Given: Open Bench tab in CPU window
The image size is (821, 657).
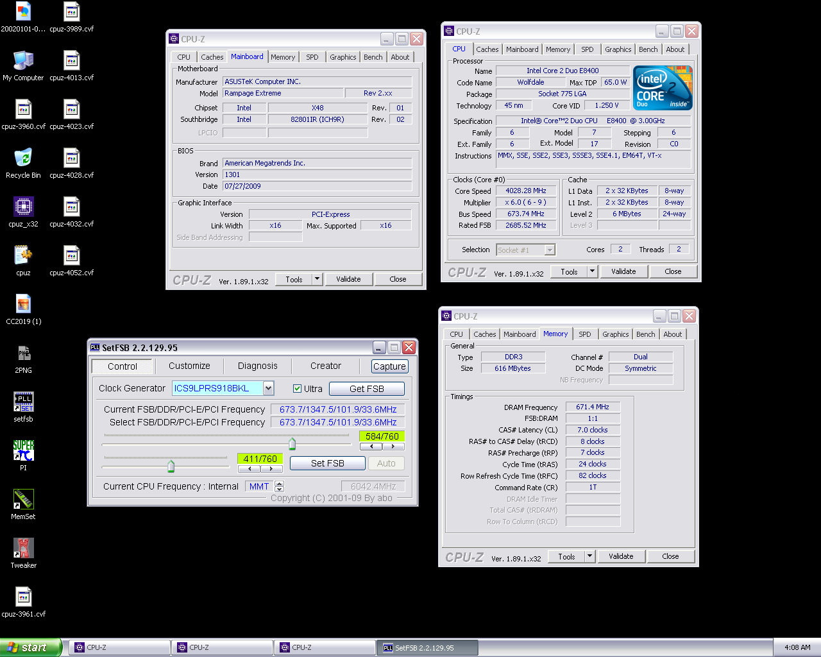Looking at the screenshot, I should click(x=648, y=49).
